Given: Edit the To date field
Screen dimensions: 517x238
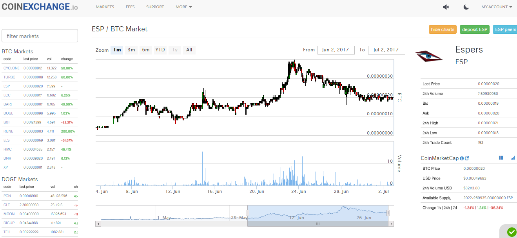Looking at the screenshot, I should point(386,50).
